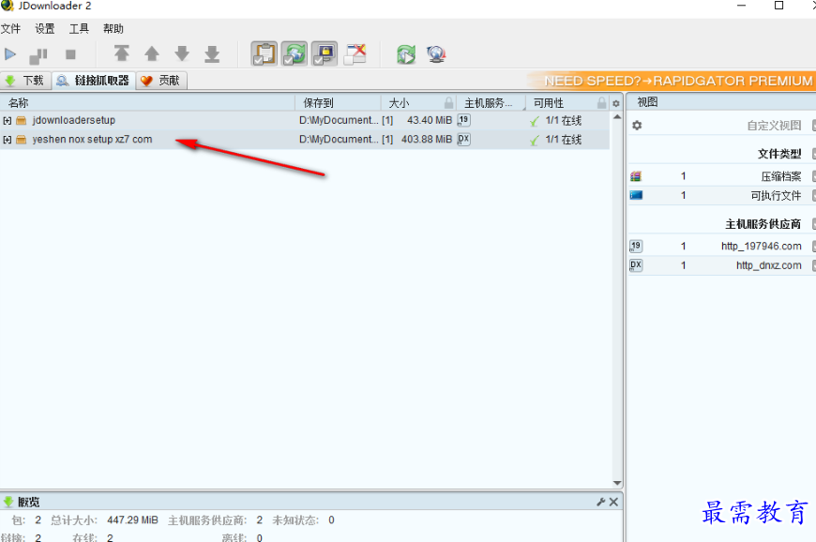Viewport: 816px width, 542px height.
Task: Open the 帮助 menu
Action: pos(113,29)
